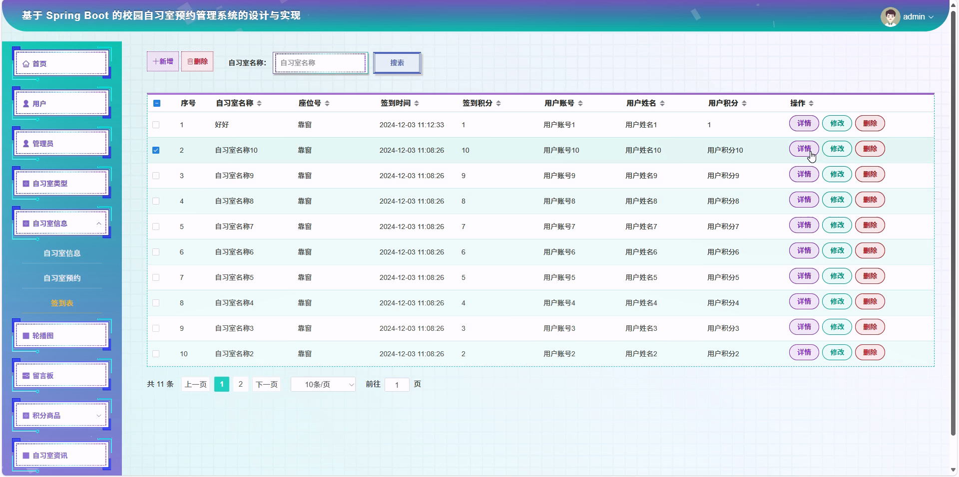View 详情 for the 好好 row
959x477 pixels.
[804, 123]
